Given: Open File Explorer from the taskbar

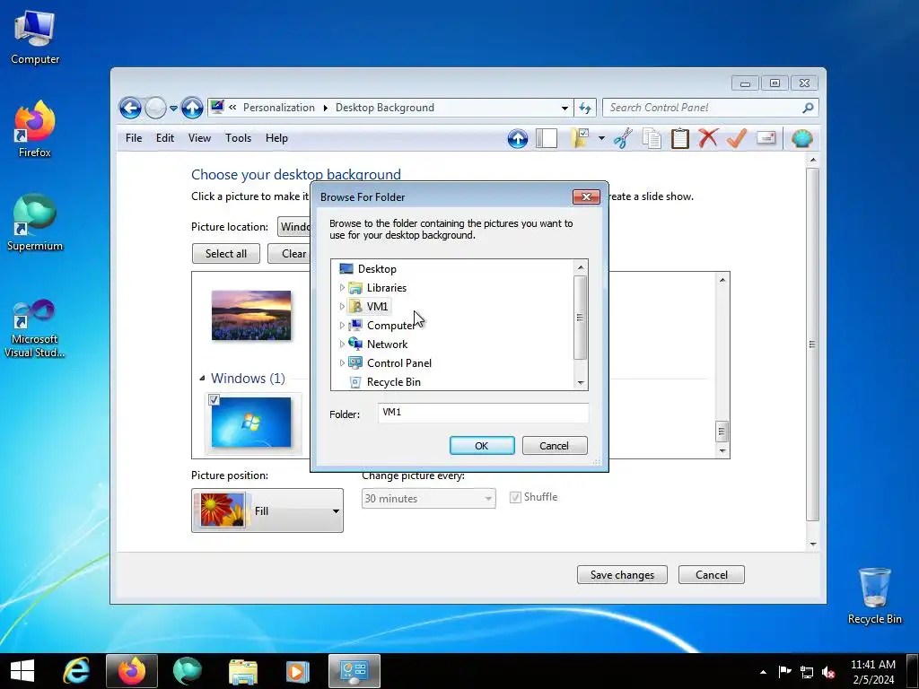Looking at the screenshot, I should 242,671.
